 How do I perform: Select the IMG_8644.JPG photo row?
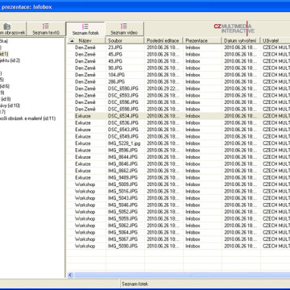coord(178,157)
